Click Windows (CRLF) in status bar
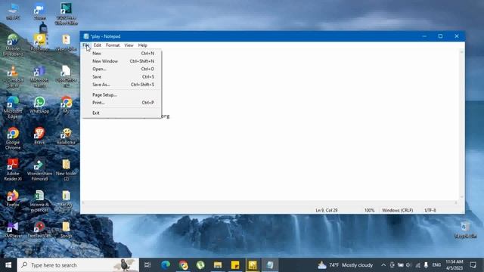 pyautogui.click(x=397, y=210)
